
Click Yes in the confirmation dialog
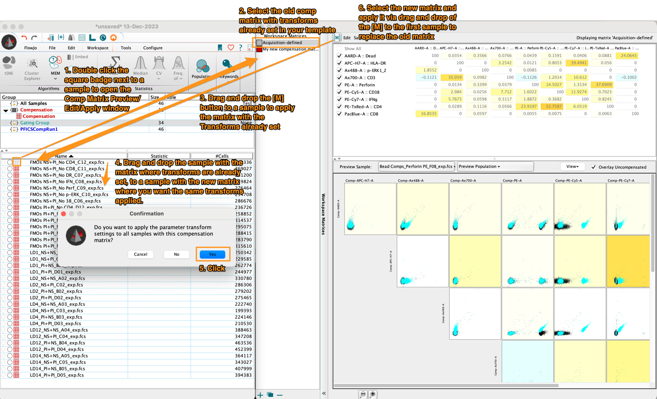pyautogui.click(x=212, y=254)
